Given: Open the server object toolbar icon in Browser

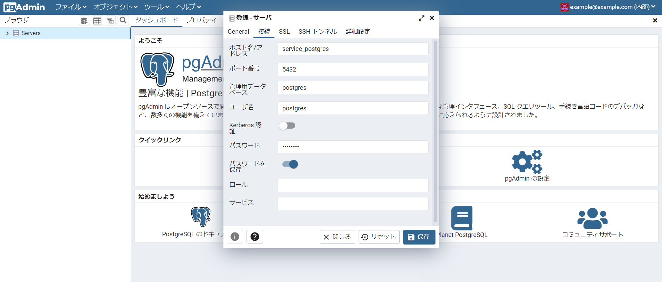Looking at the screenshot, I should tap(84, 21).
